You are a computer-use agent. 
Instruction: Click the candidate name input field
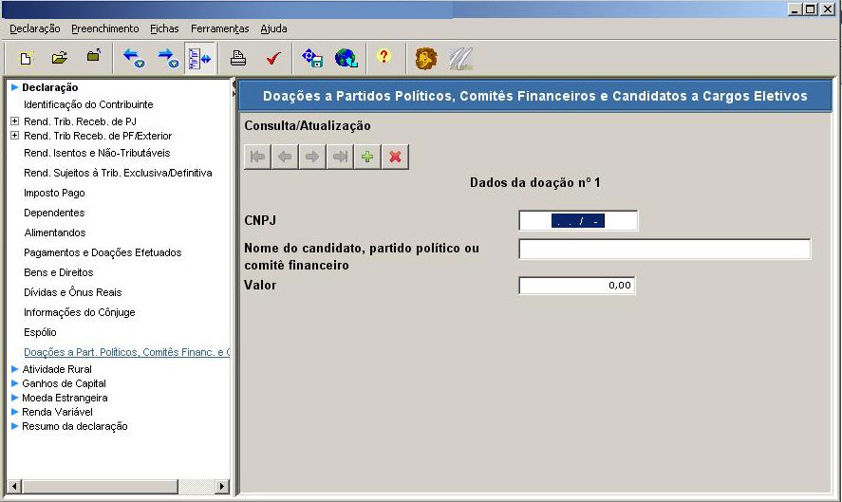664,249
